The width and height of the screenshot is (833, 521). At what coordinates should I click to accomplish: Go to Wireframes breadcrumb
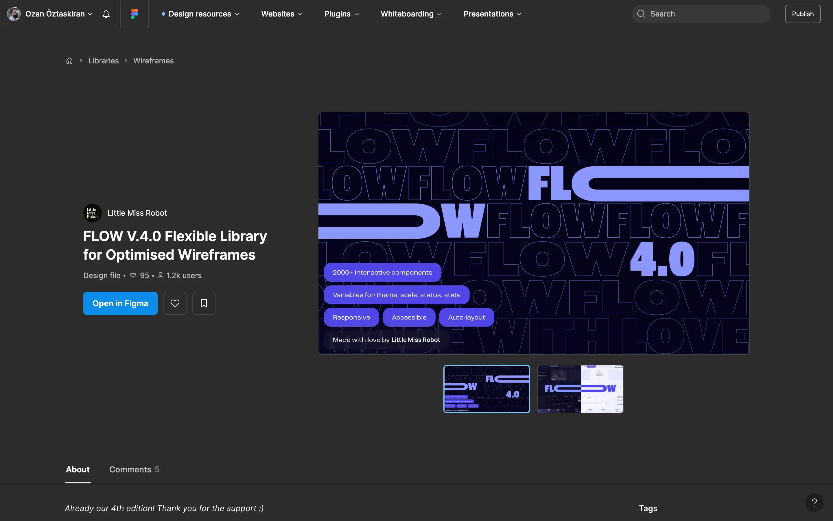(x=154, y=61)
